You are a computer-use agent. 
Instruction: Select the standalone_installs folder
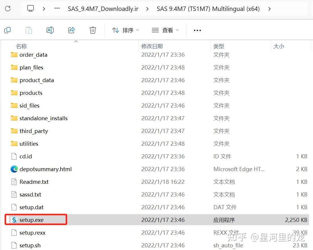(43, 118)
